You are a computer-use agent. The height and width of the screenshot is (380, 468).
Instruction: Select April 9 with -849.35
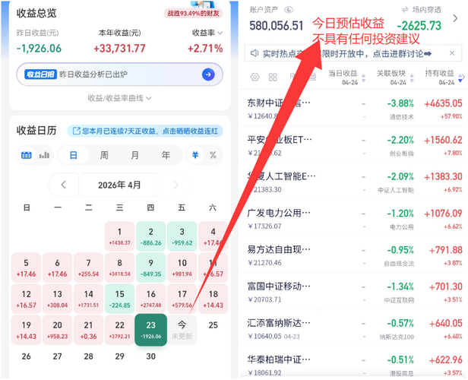(151, 268)
